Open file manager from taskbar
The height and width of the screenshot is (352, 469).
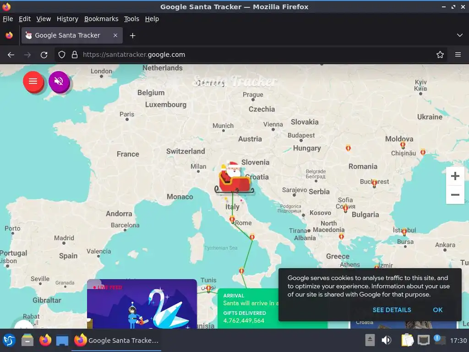(27, 341)
